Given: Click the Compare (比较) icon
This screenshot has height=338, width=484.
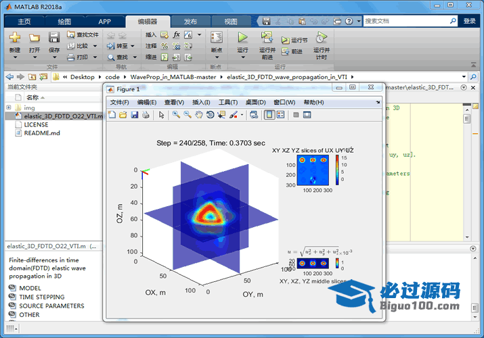Looking at the screenshot, I should tap(71, 46).
